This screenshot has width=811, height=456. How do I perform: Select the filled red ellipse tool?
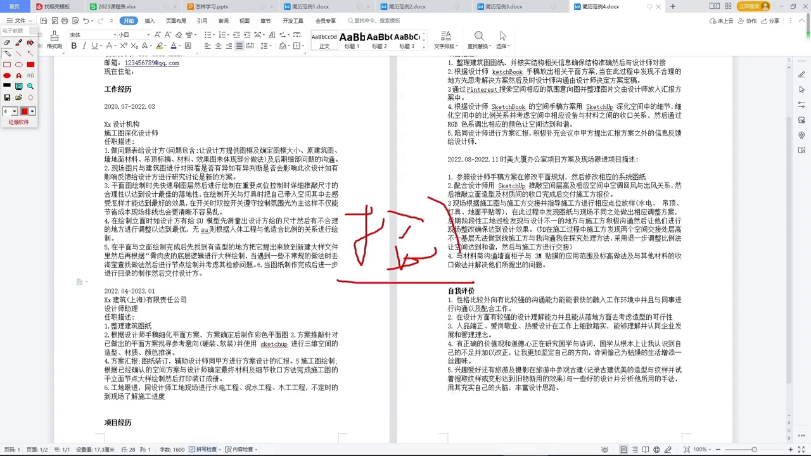pyautogui.click(x=7, y=75)
